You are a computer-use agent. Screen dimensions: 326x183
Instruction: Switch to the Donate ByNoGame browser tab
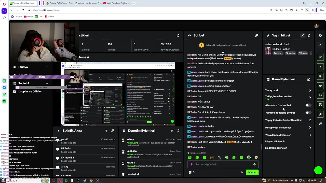[x=60, y=3]
